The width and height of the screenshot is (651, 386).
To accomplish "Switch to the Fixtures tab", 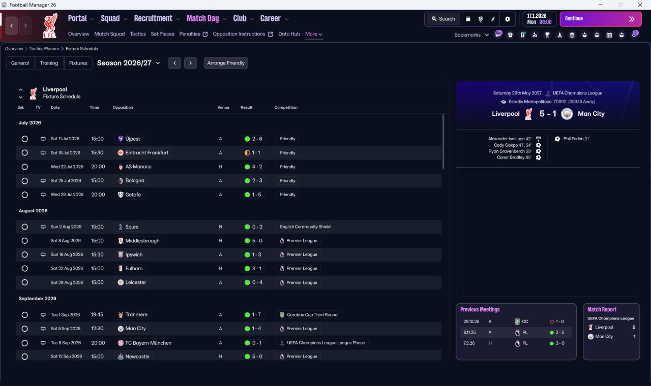I will [78, 63].
